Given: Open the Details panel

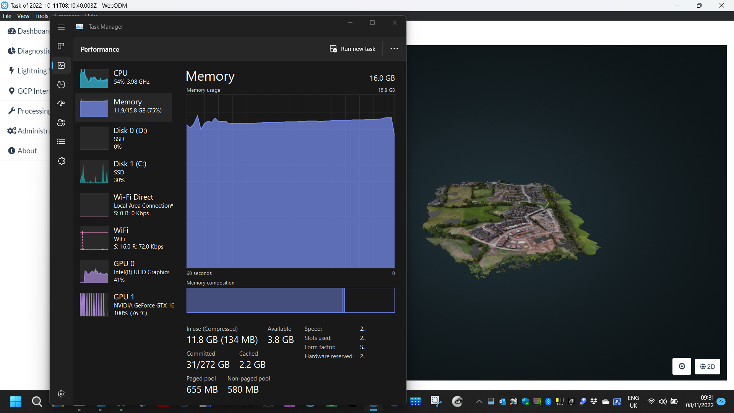Looking at the screenshot, I should [61, 141].
